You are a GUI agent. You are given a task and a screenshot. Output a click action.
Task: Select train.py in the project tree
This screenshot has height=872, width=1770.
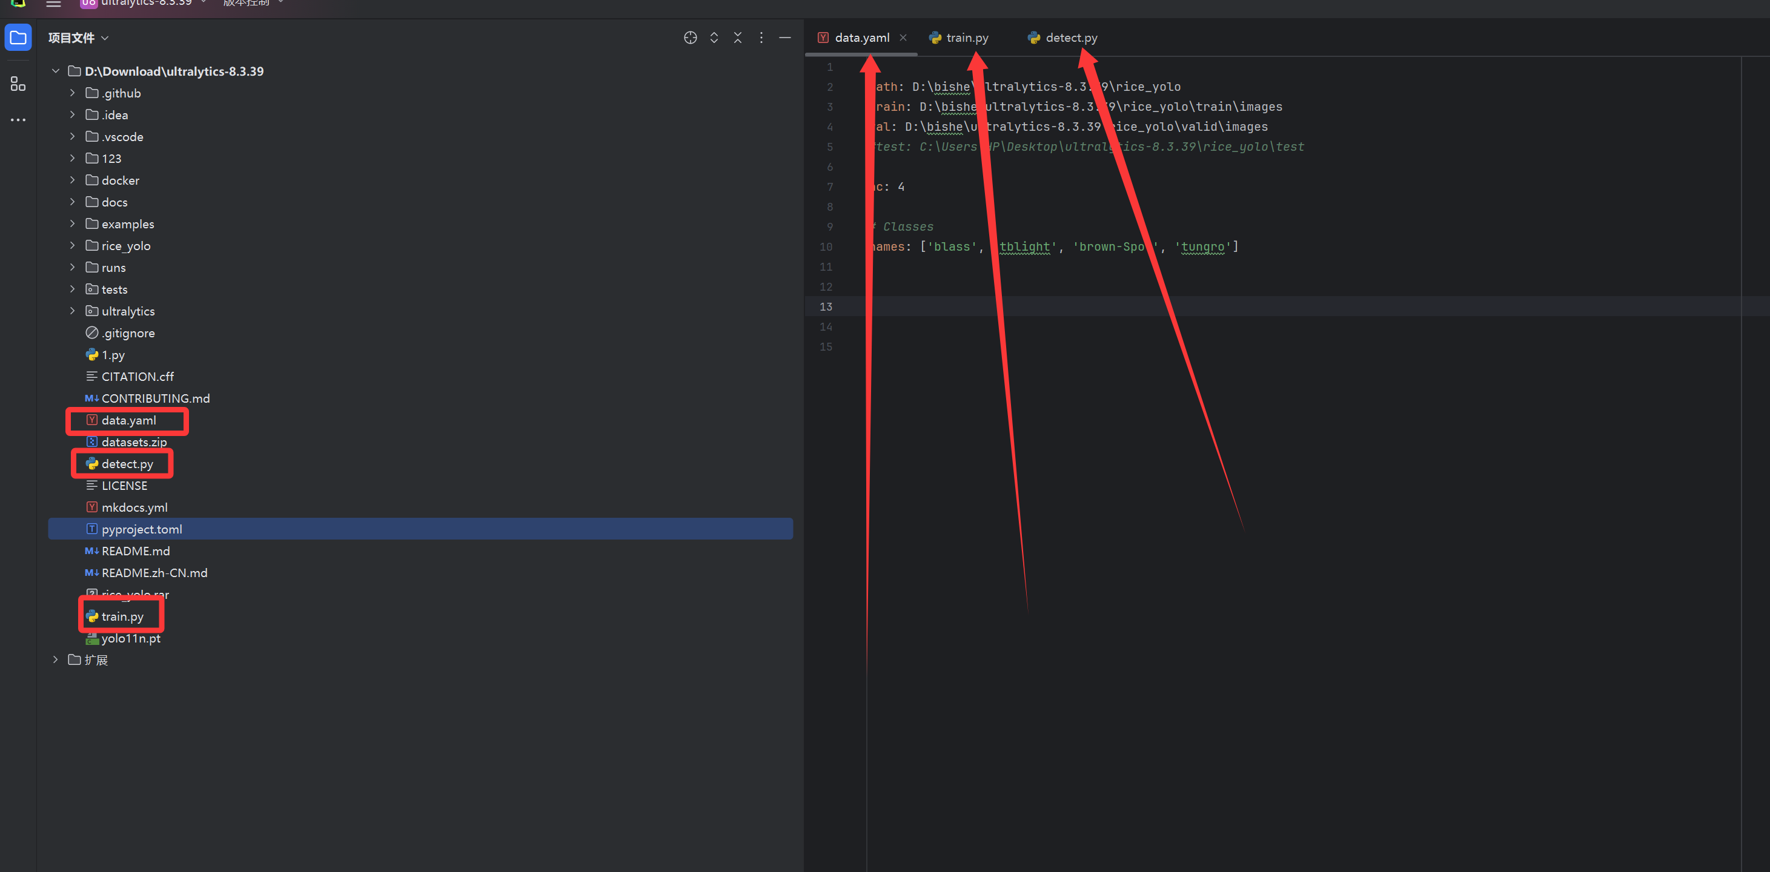122,616
